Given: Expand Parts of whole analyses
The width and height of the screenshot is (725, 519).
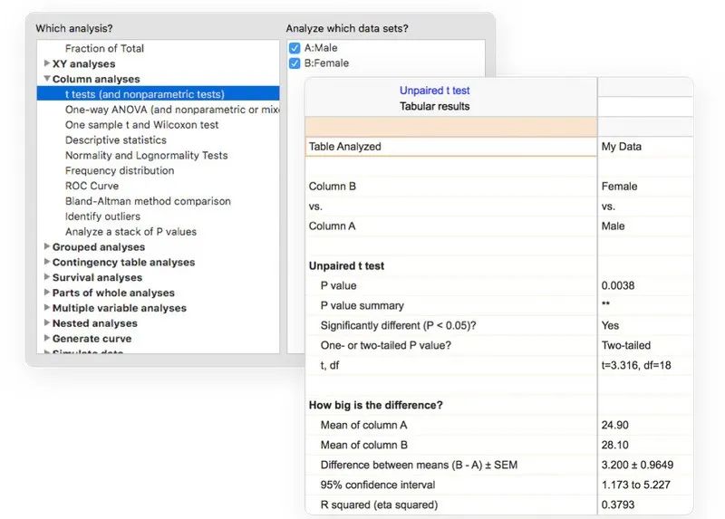Looking at the screenshot, I should (x=47, y=293).
